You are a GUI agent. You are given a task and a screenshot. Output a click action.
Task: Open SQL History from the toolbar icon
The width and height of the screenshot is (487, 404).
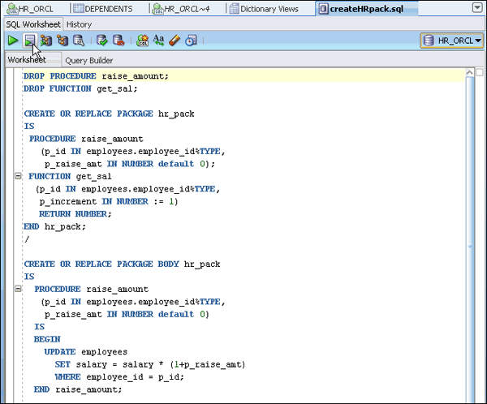[x=191, y=40]
